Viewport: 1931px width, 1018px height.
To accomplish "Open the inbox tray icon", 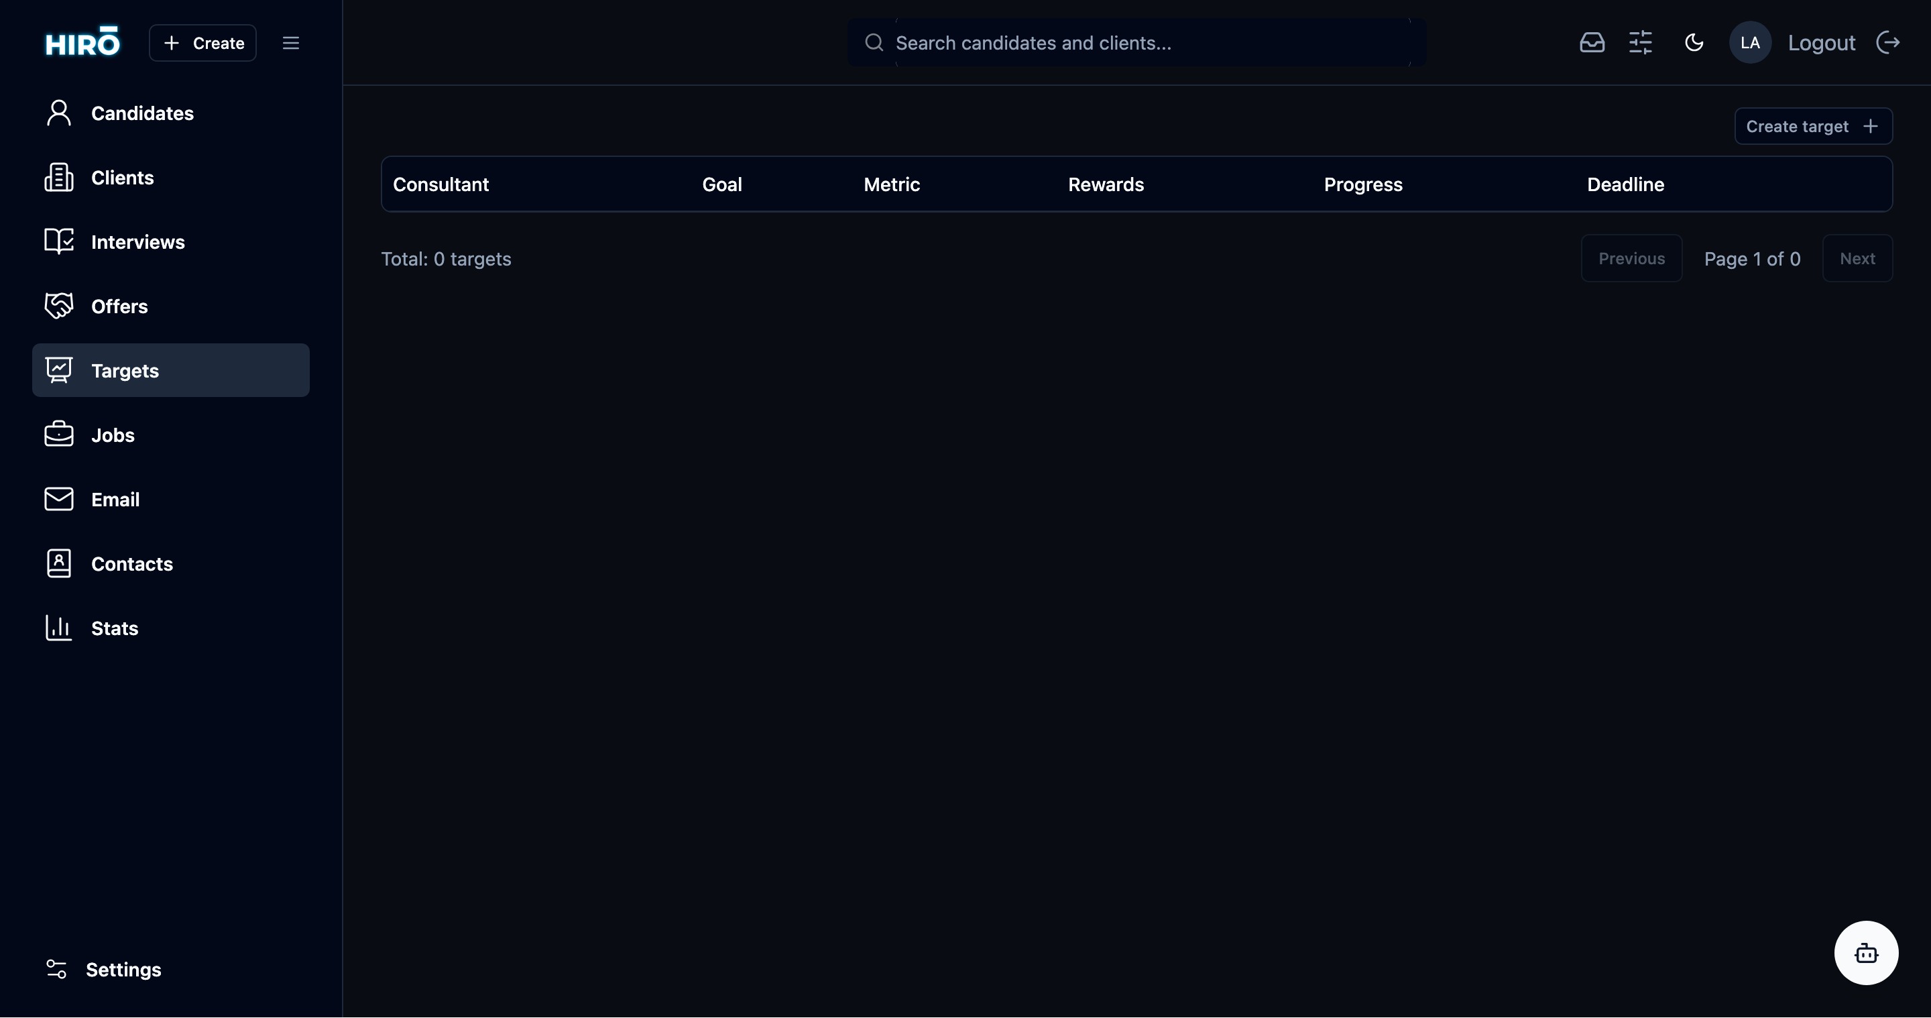I will coord(1592,43).
